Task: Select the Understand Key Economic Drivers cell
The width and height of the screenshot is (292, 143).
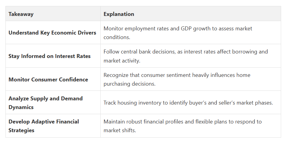Action: coord(53,32)
